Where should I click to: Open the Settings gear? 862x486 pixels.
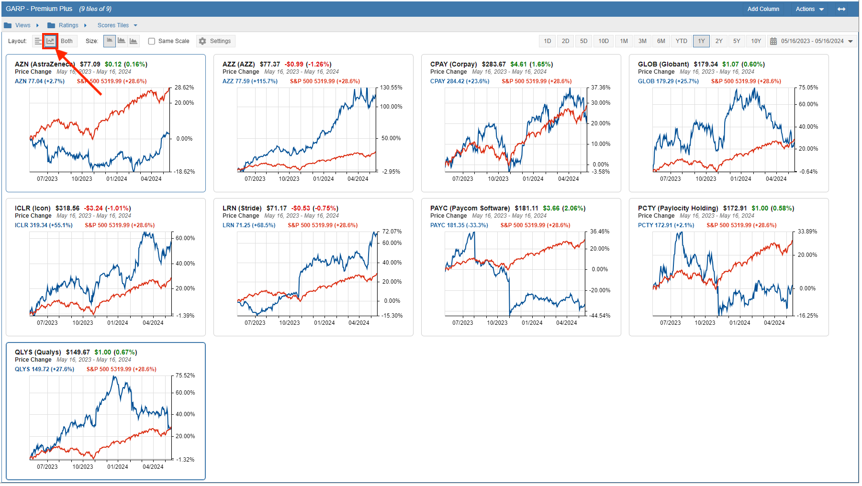215,41
